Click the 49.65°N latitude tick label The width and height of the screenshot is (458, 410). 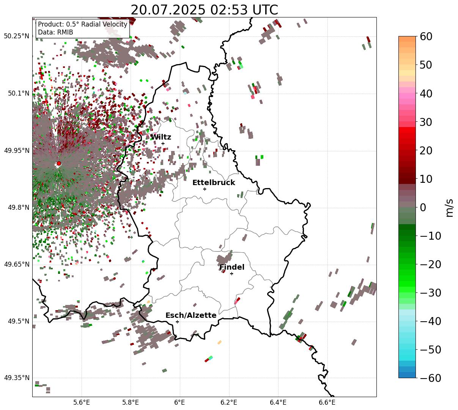(16, 264)
